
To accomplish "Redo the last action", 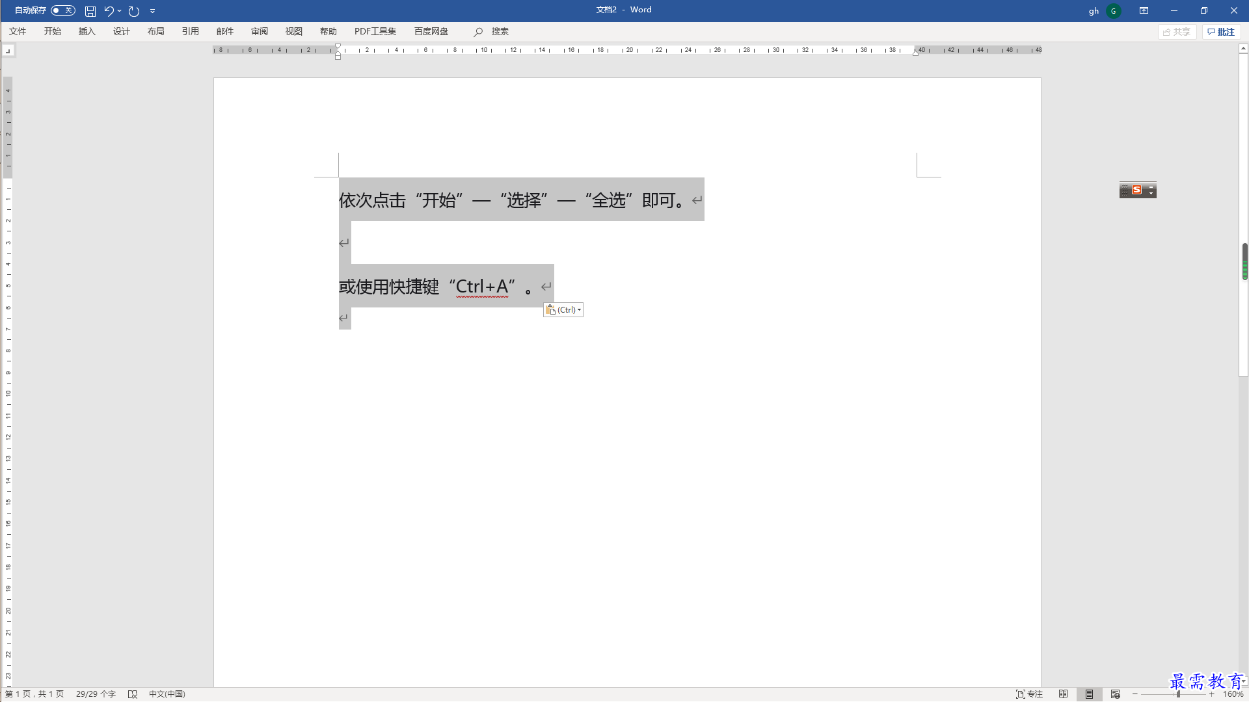I will (134, 11).
